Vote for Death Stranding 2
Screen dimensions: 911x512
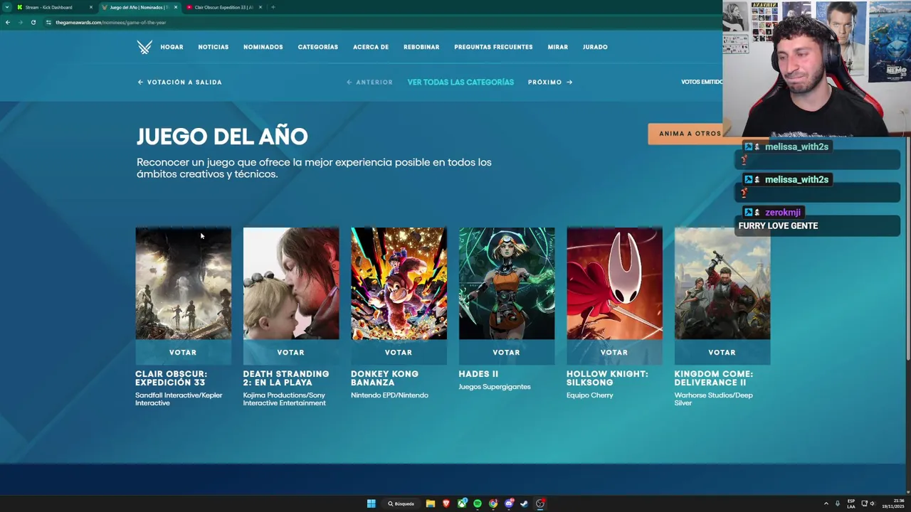pos(290,352)
